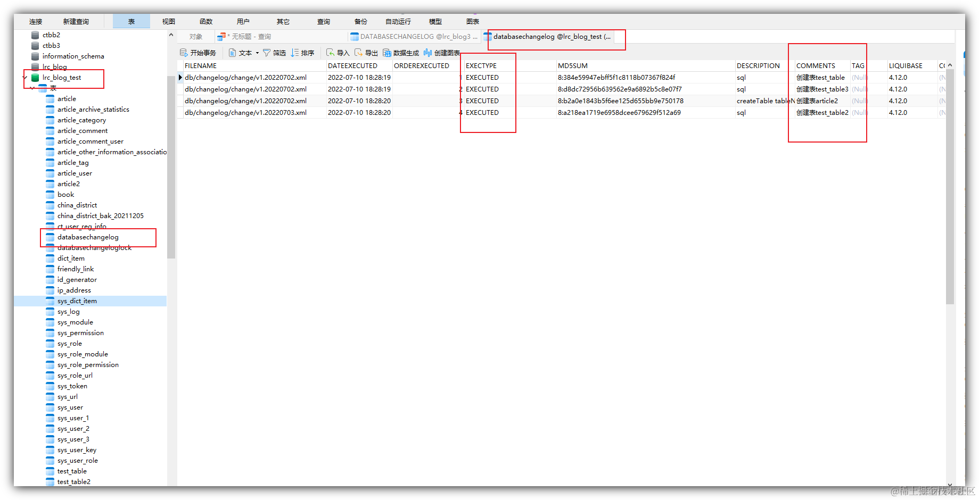Click the table icon beside test_table
The image size is (979, 500).
click(50, 471)
